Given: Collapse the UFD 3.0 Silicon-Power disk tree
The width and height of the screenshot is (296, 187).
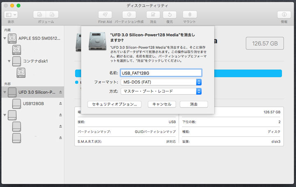Looking at the screenshot, I should pyautogui.click(x=5, y=92).
